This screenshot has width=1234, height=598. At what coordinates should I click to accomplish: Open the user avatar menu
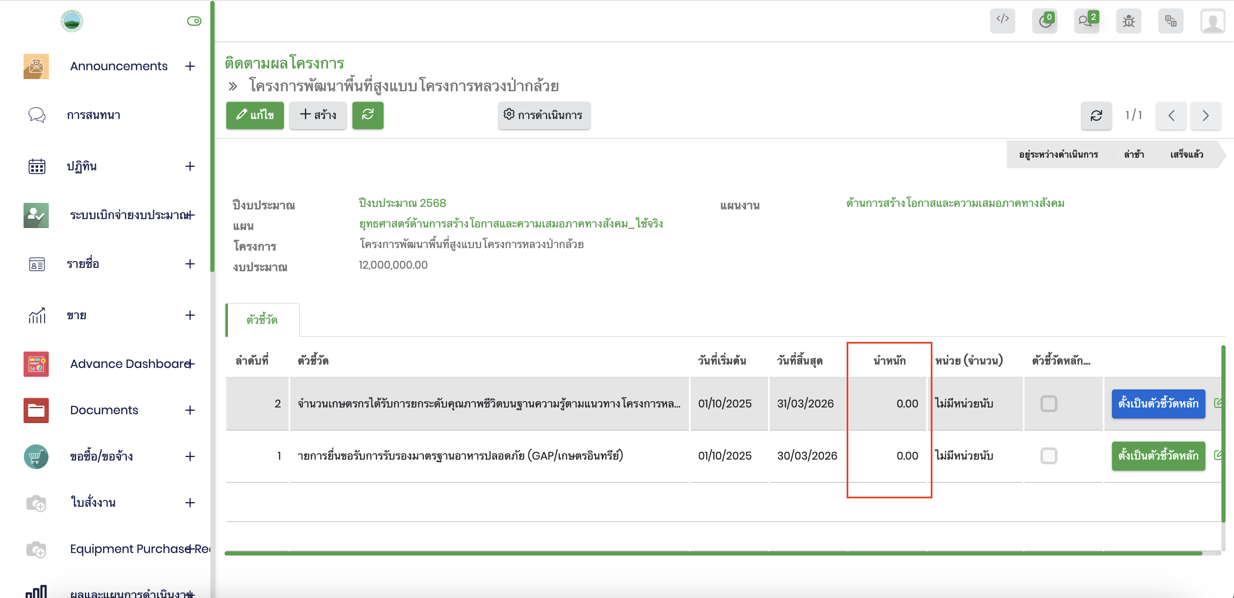pos(1212,21)
